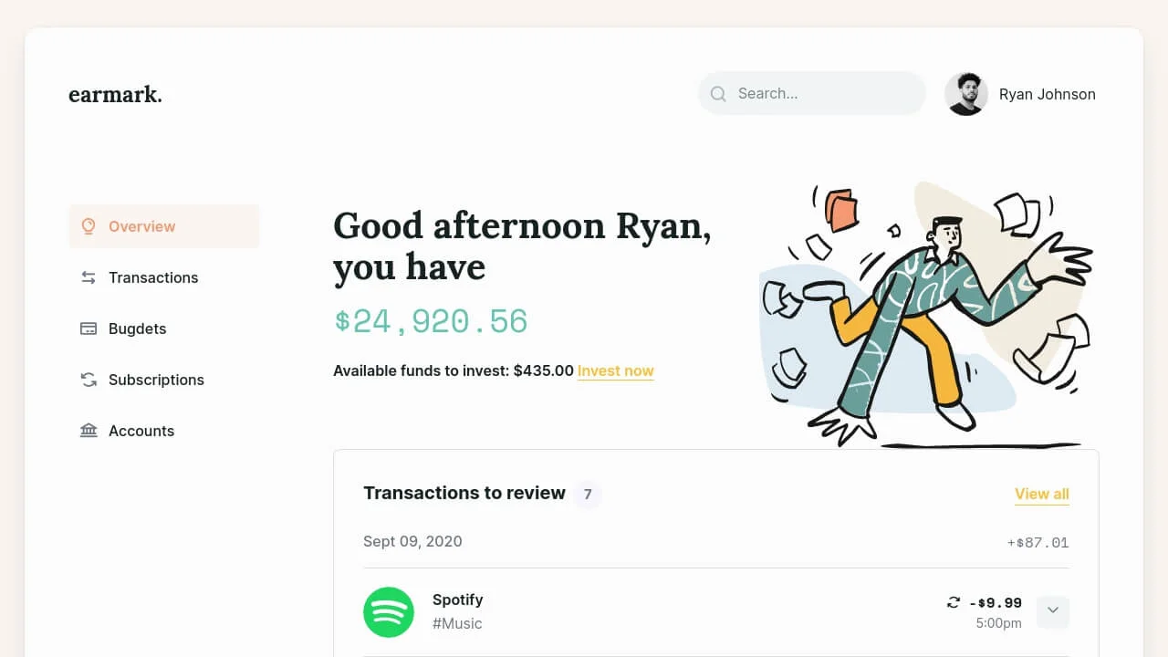1168x657 pixels.
Task: Click the Spotify logo on the transaction
Action: [389, 612]
